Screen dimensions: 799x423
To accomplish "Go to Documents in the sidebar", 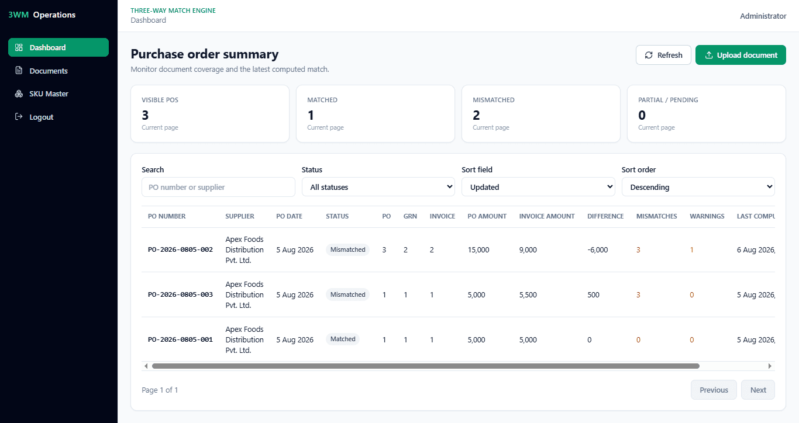I will (58, 71).
